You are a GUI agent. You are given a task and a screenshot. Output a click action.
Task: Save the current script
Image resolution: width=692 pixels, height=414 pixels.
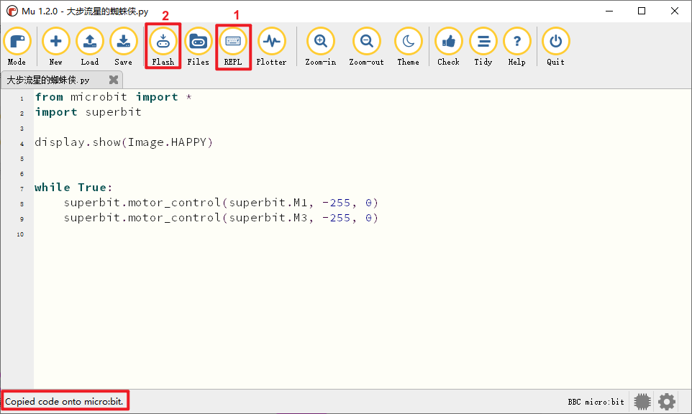coord(124,47)
